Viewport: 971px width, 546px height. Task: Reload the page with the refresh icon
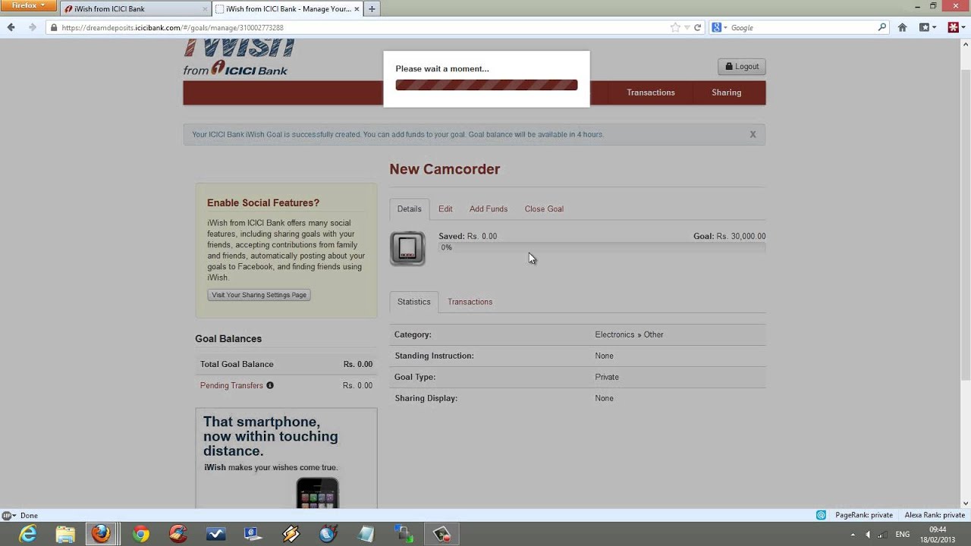[x=698, y=27]
